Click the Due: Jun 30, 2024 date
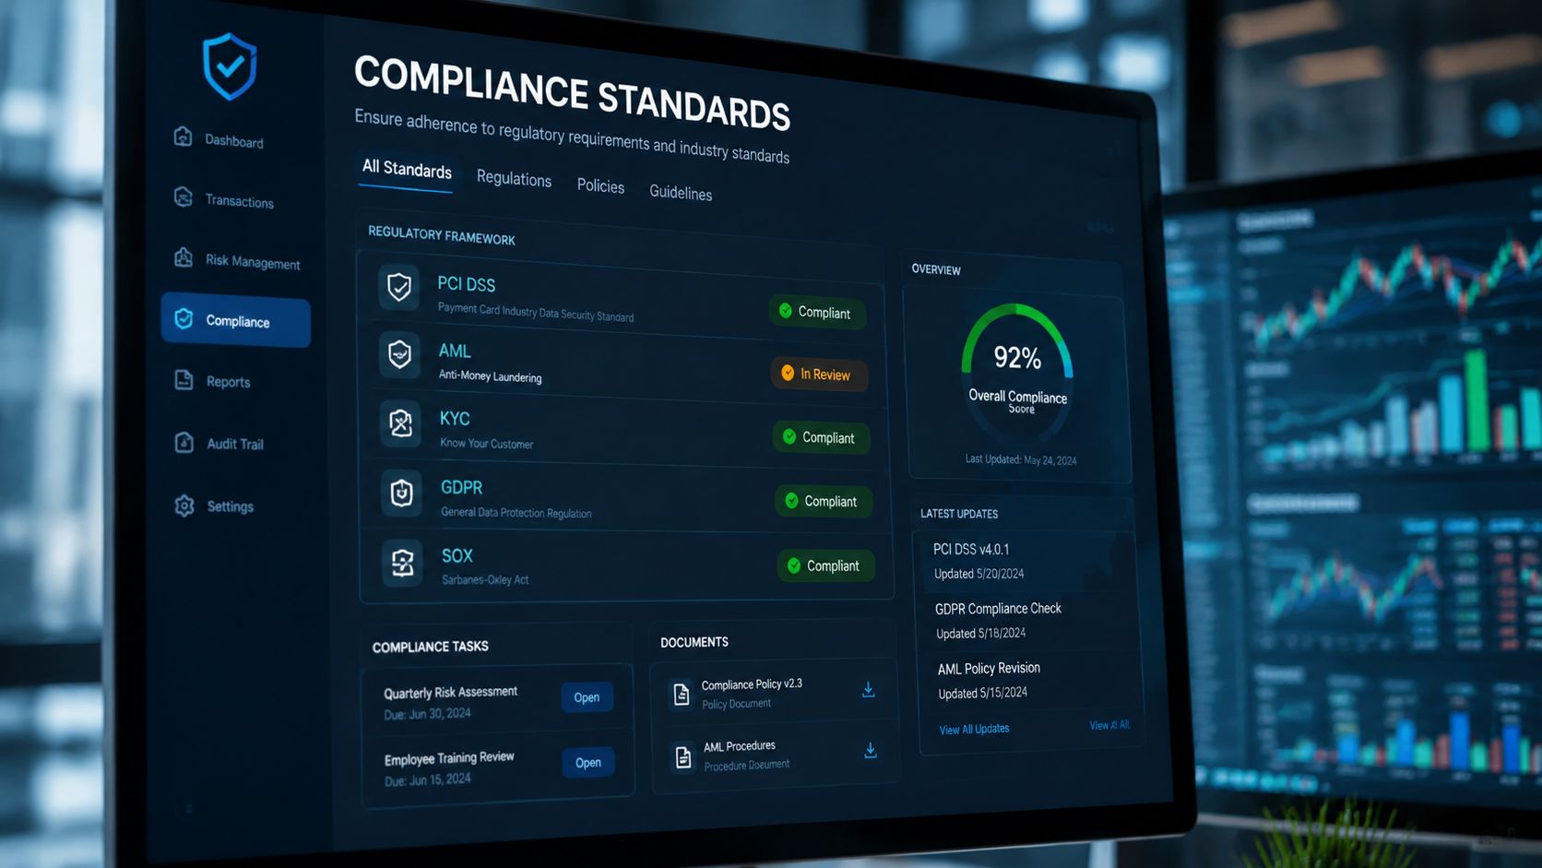This screenshot has height=868, width=1542. 427,714
